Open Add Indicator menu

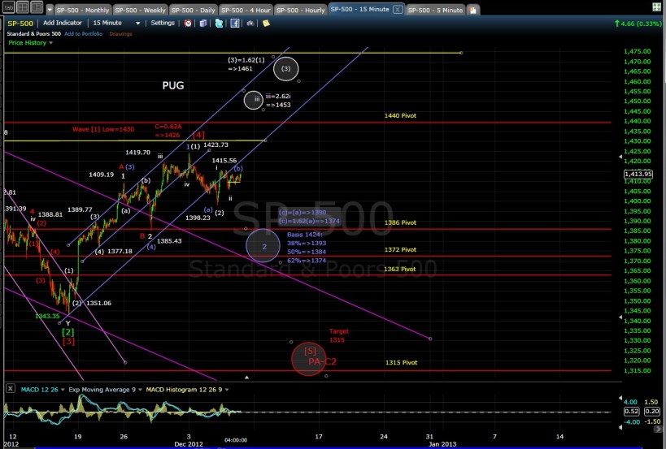(x=63, y=23)
